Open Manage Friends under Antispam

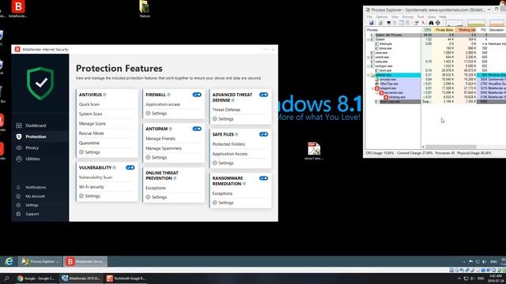(x=160, y=139)
